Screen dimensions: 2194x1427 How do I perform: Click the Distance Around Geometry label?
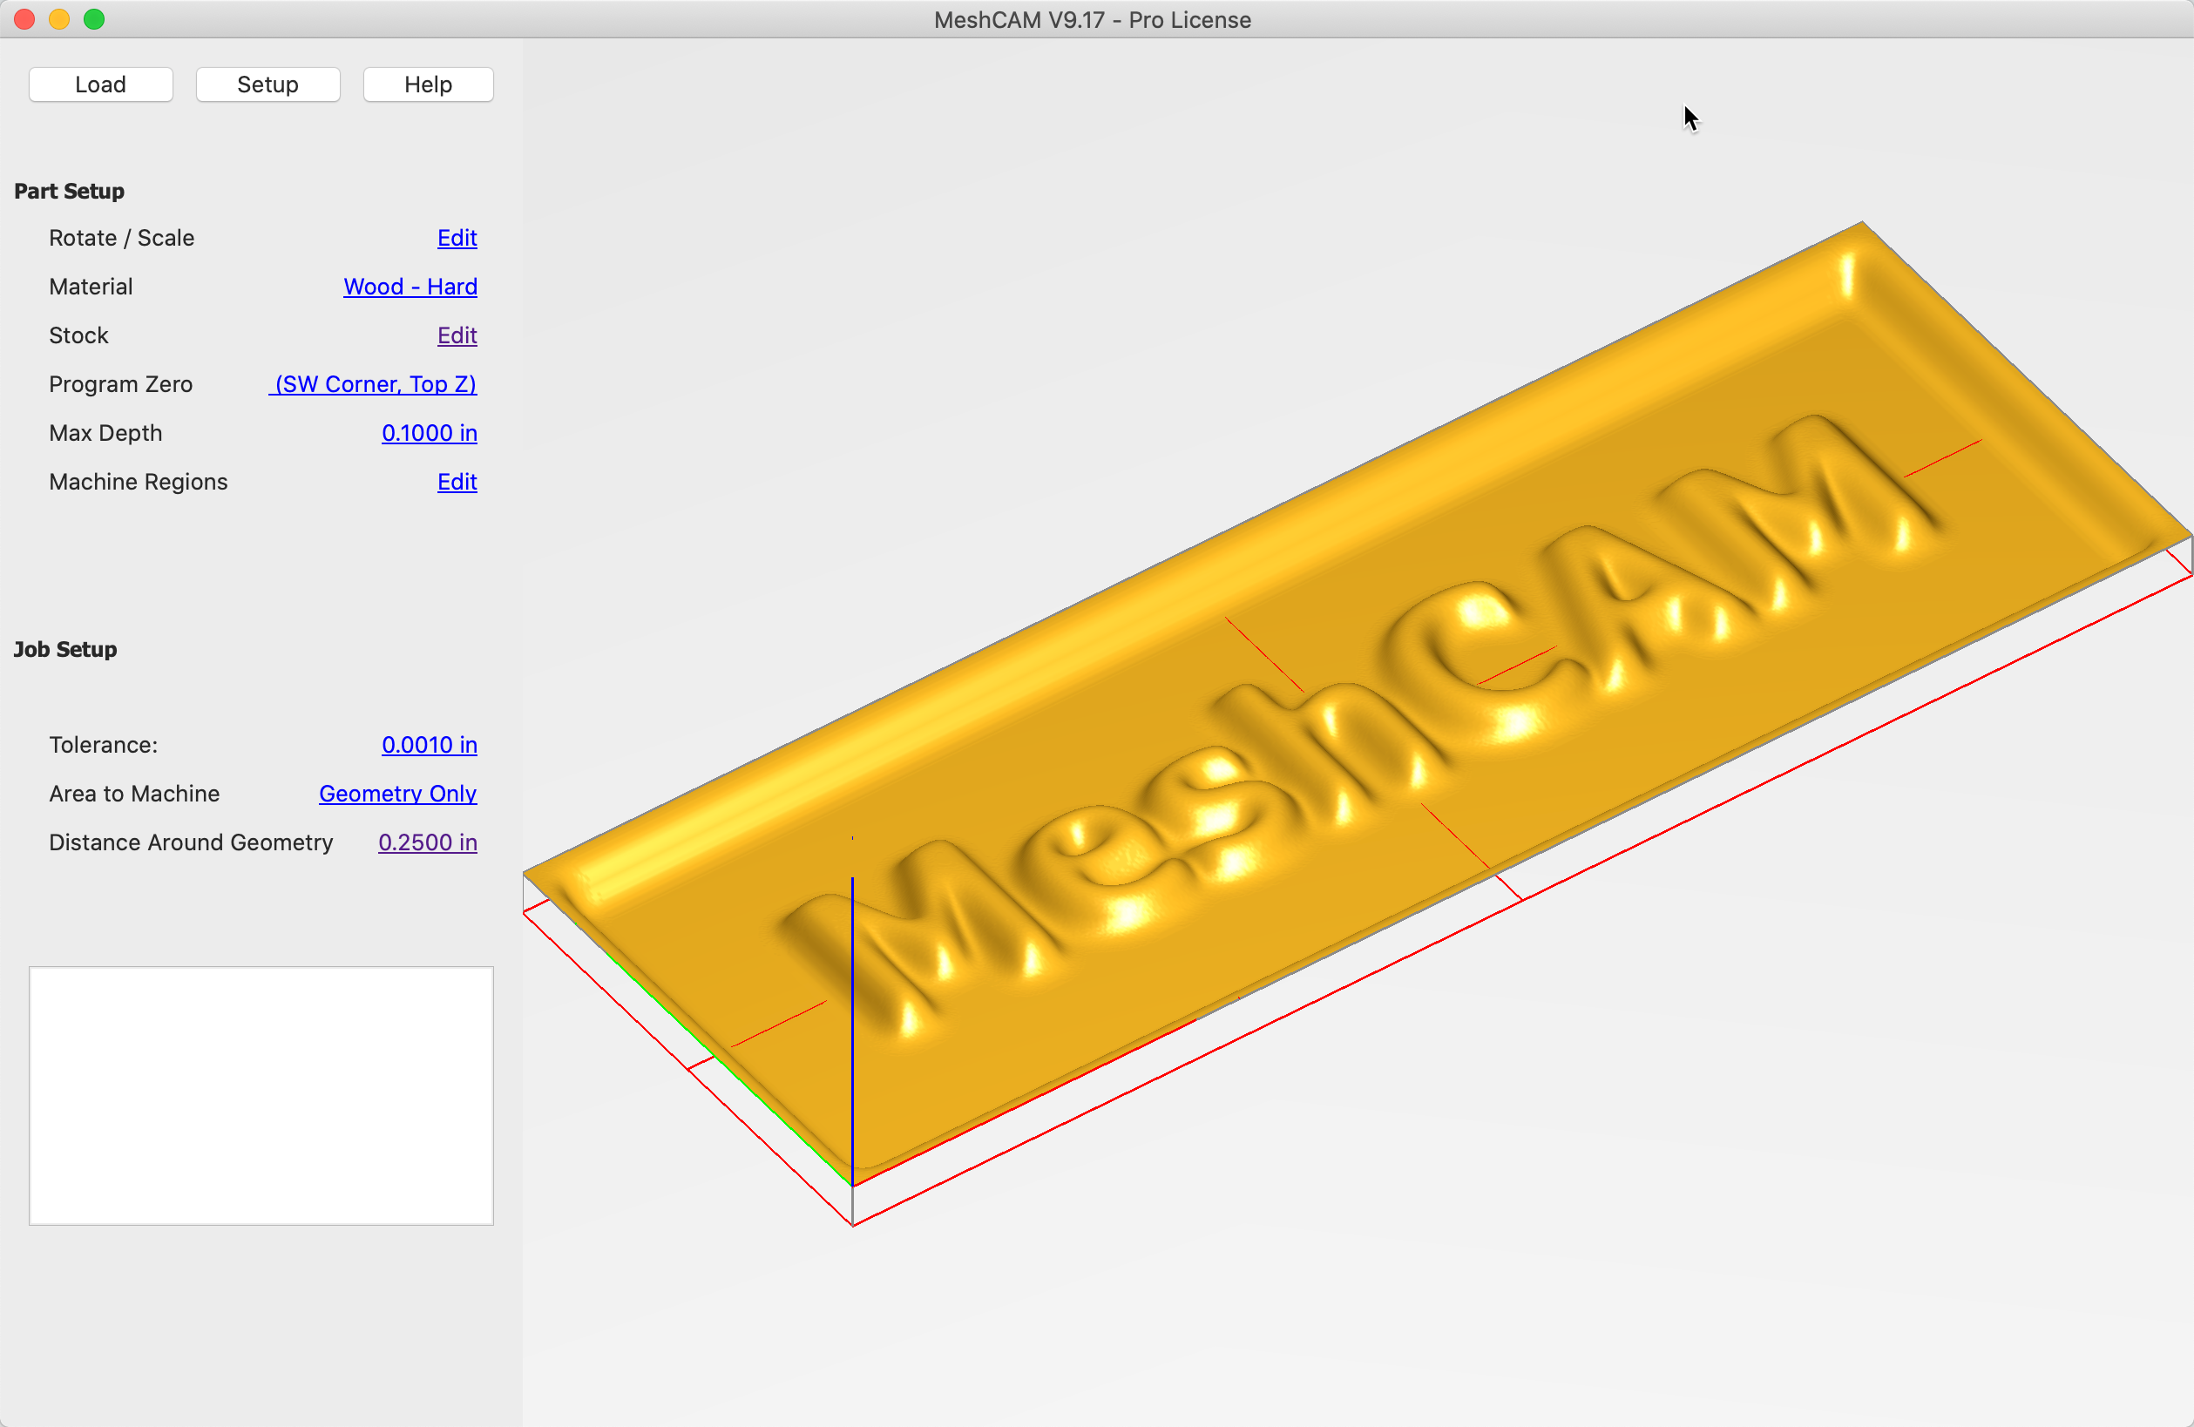click(191, 842)
